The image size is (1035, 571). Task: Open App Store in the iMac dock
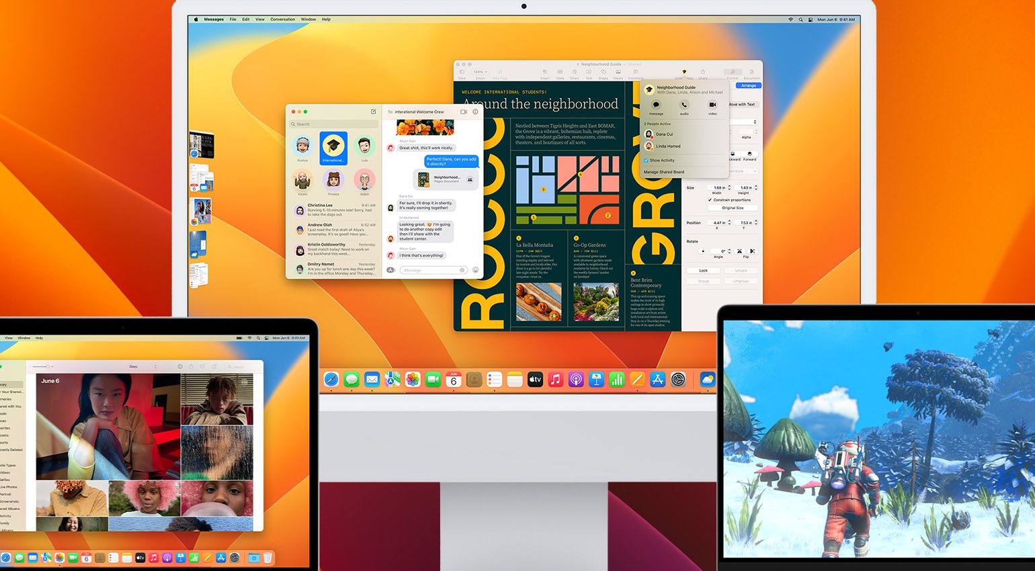click(x=657, y=380)
